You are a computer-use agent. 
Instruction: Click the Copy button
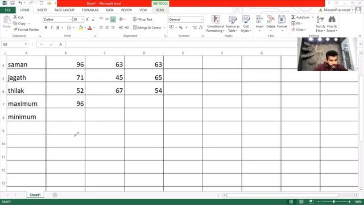point(19,23)
